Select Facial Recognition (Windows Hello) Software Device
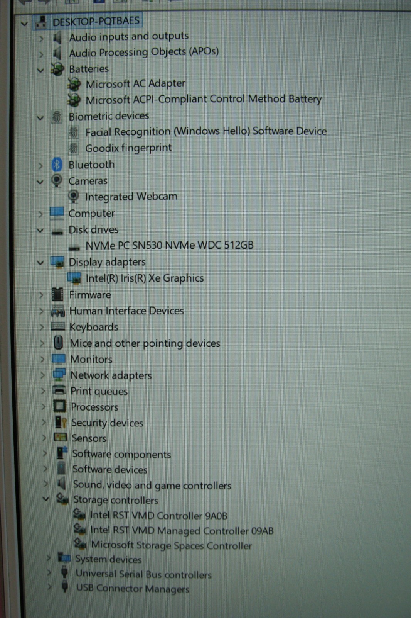This screenshot has width=411, height=618. [206, 131]
